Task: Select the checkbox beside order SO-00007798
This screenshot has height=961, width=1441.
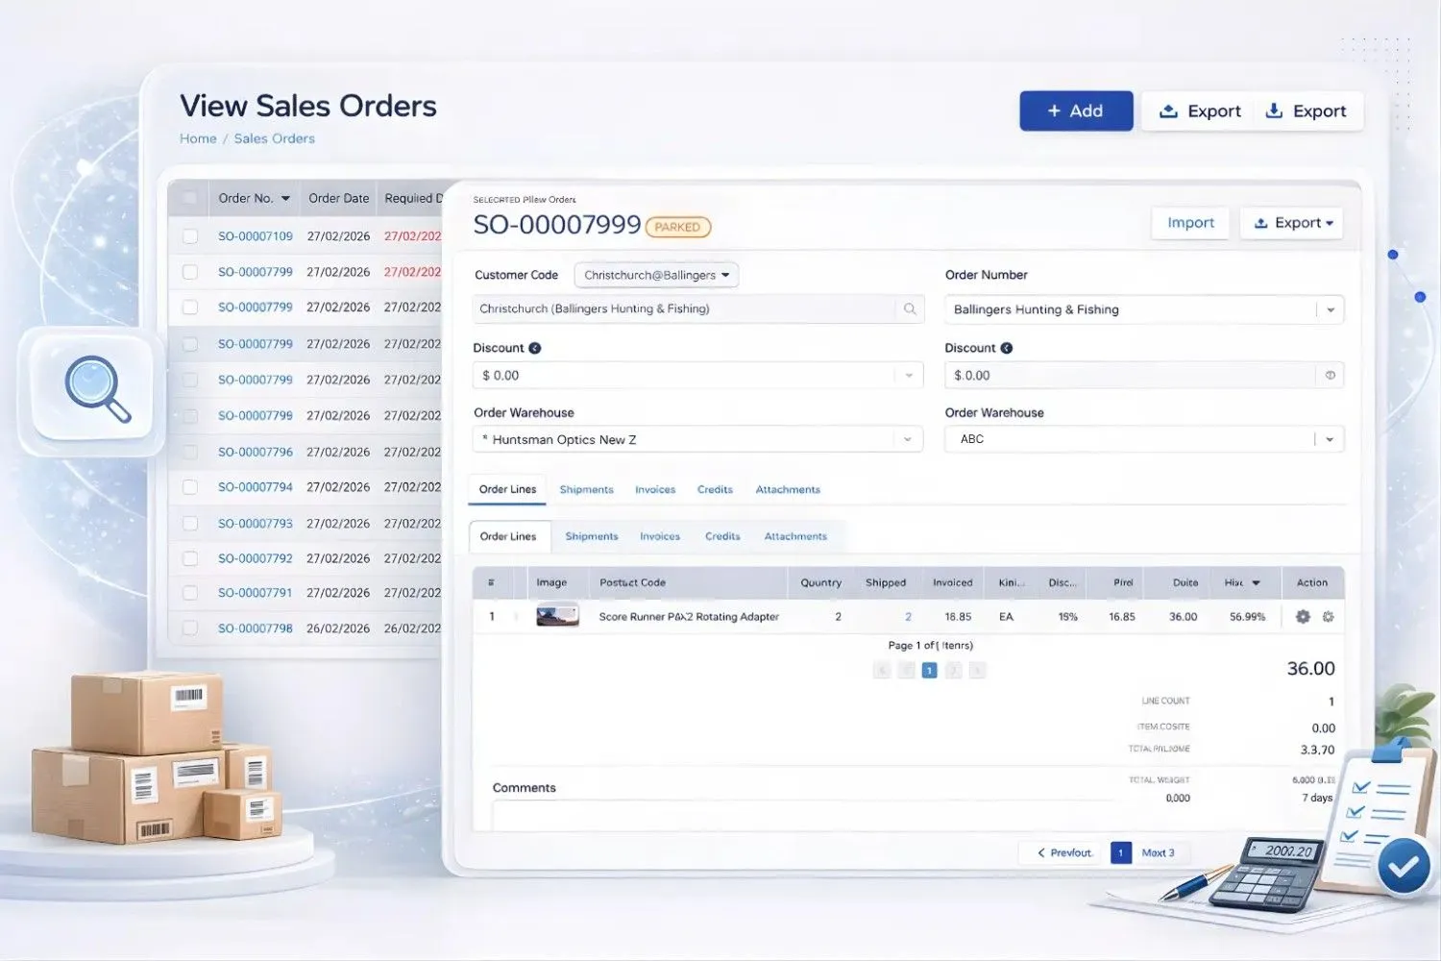Action: (190, 628)
